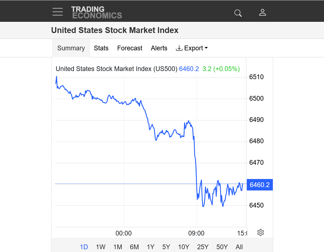Open chart settings gear icon
This screenshot has width=324, height=252.
click(x=260, y=232)
